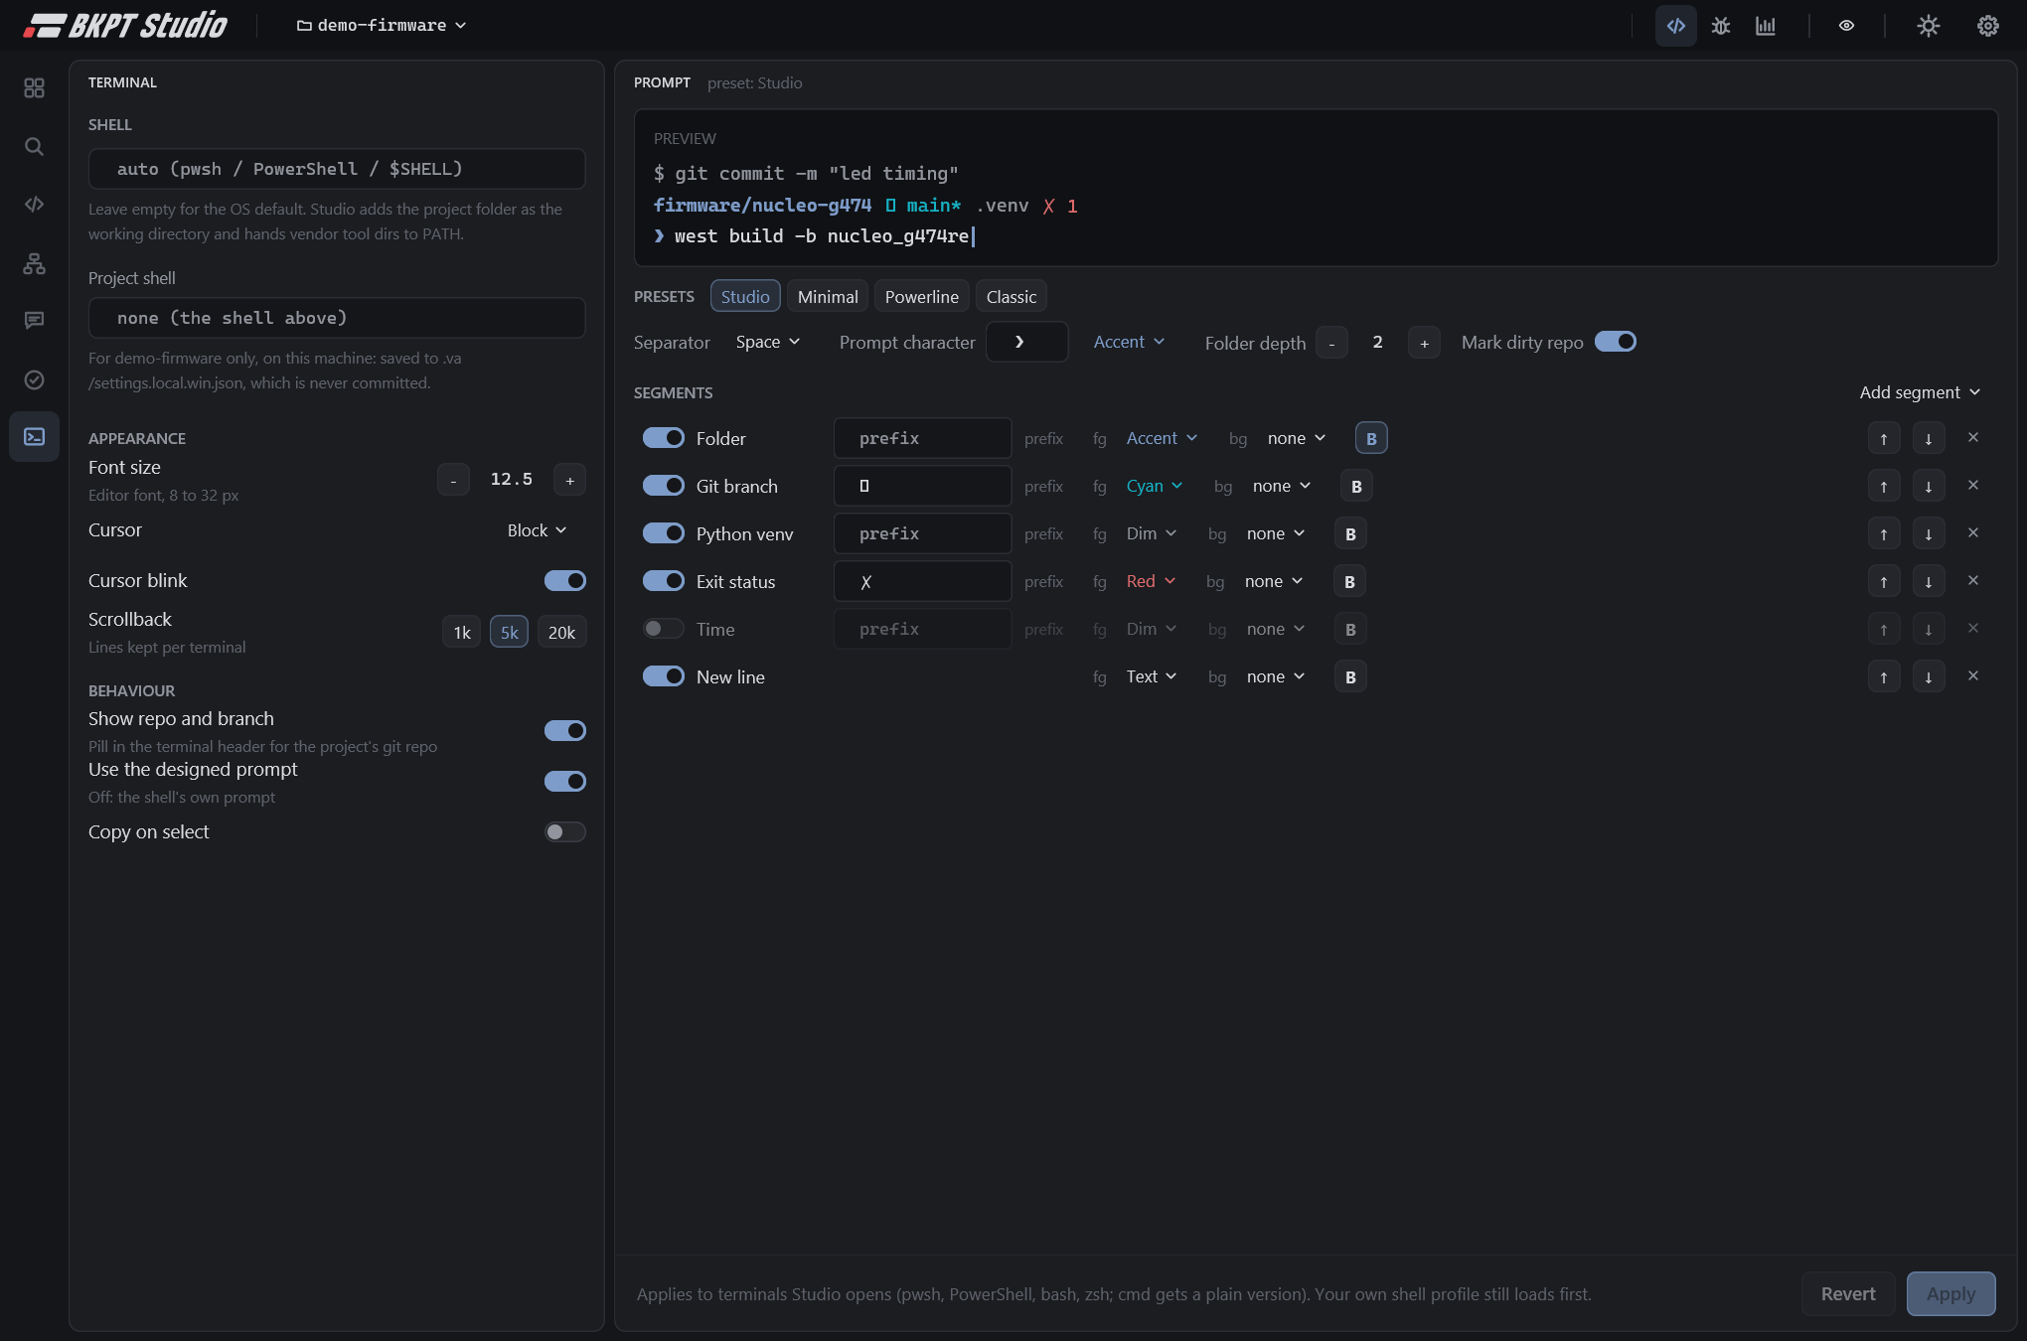
Task: Toggle bold for Git branch segment
Action: [x=1356, y=486]
